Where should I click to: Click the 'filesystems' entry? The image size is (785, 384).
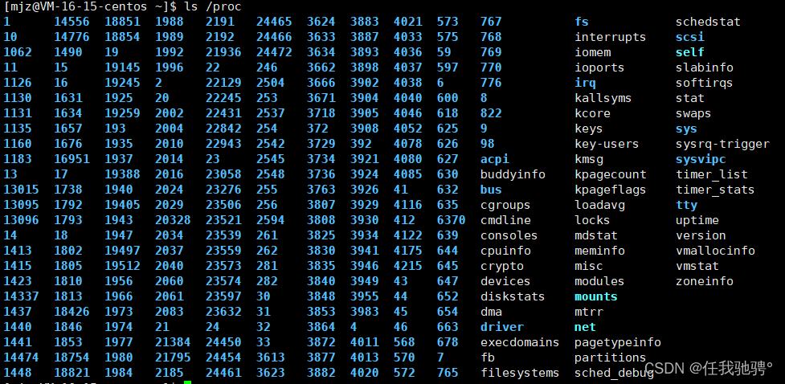pos(520,373)
